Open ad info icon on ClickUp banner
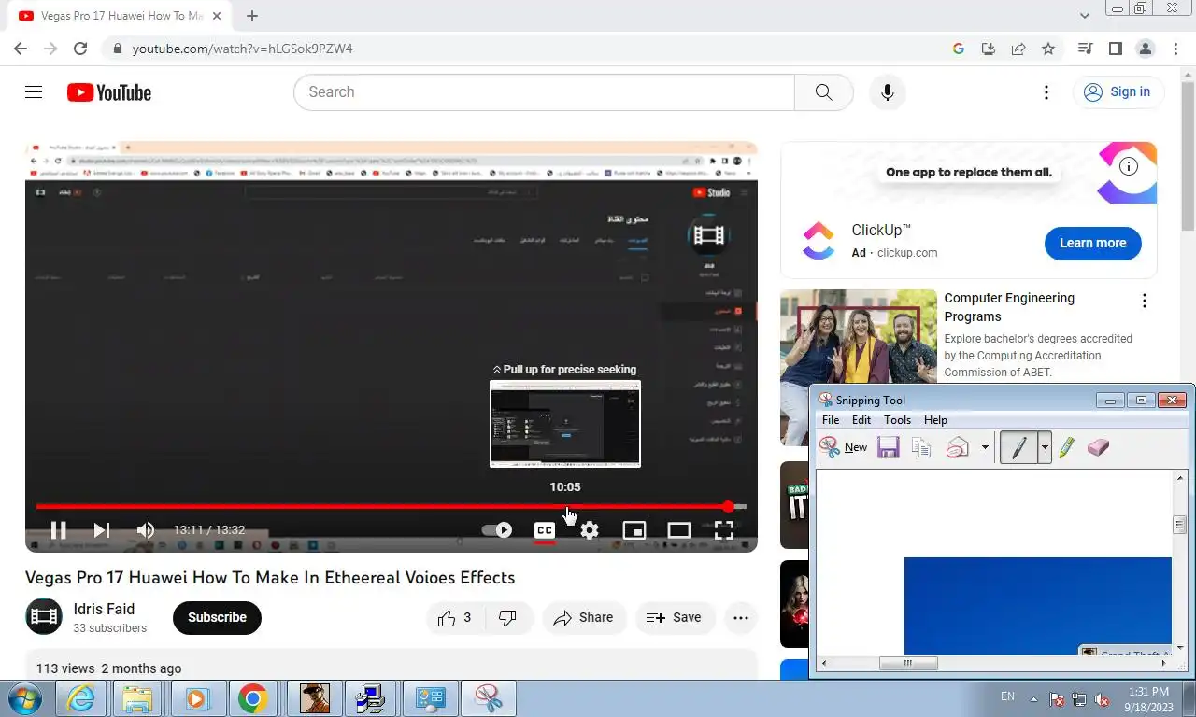Screen dimensions: 1196x717 coord(1129,167)
